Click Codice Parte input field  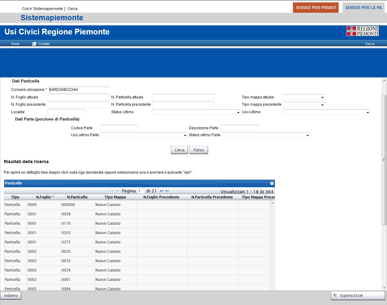pos(119,128)
